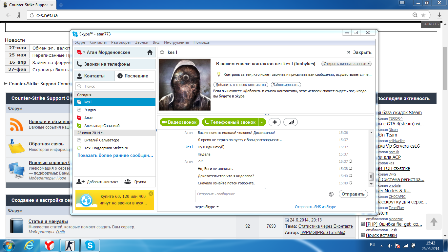Image resolution: width=448 pixels, height=252 pixels.
Task: Switch to the Контакты tab in Skype
Action: pyautogui.click(x=94, y=76)
